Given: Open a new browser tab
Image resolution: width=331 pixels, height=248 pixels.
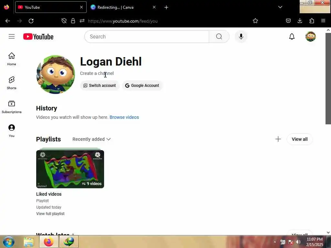Looking at the screenshot, I should (166, 7).
